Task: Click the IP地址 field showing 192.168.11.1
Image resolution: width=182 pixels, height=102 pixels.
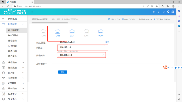Action: click(x=81, y=47)
